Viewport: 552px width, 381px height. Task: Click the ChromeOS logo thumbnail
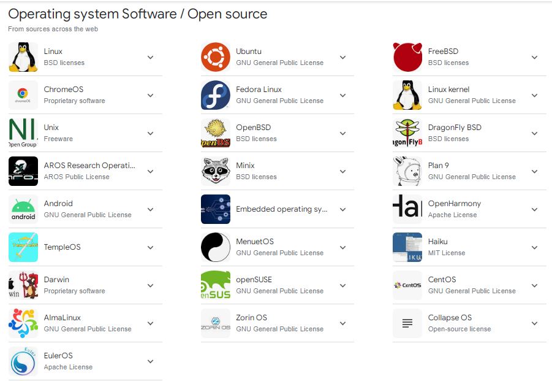point(23,95)
